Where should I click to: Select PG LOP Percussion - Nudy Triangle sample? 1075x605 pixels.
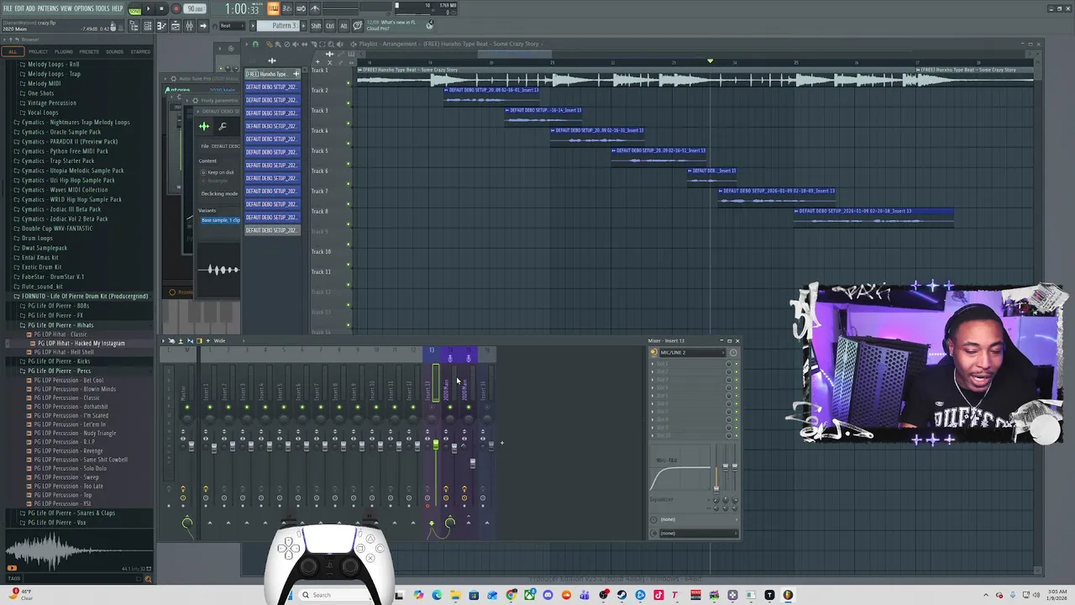tap(75, 434)
